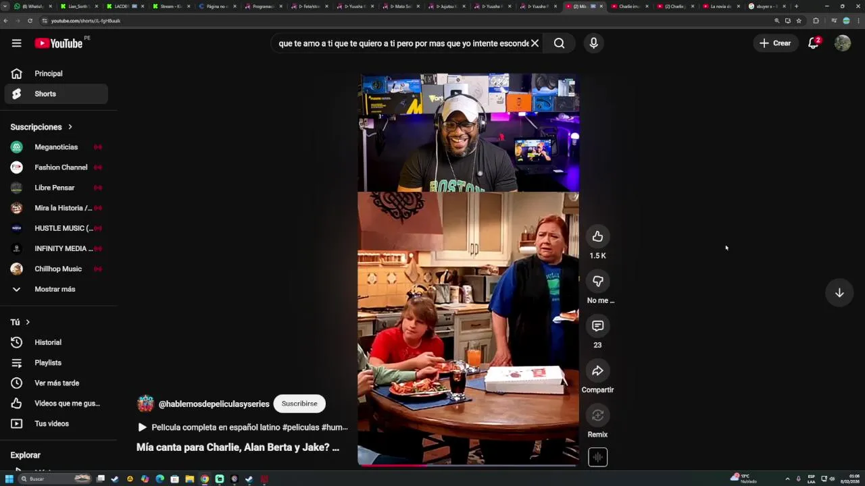865x486 pixels.
Task: Open the Windows Start menu
Action: (9, 479)
